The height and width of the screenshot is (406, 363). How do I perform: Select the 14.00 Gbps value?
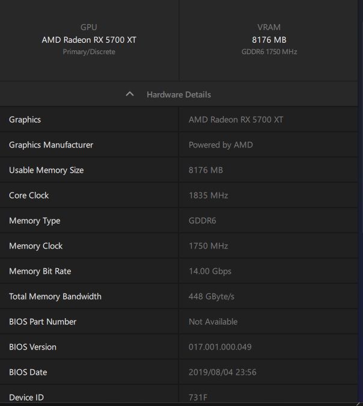point(210,271)
